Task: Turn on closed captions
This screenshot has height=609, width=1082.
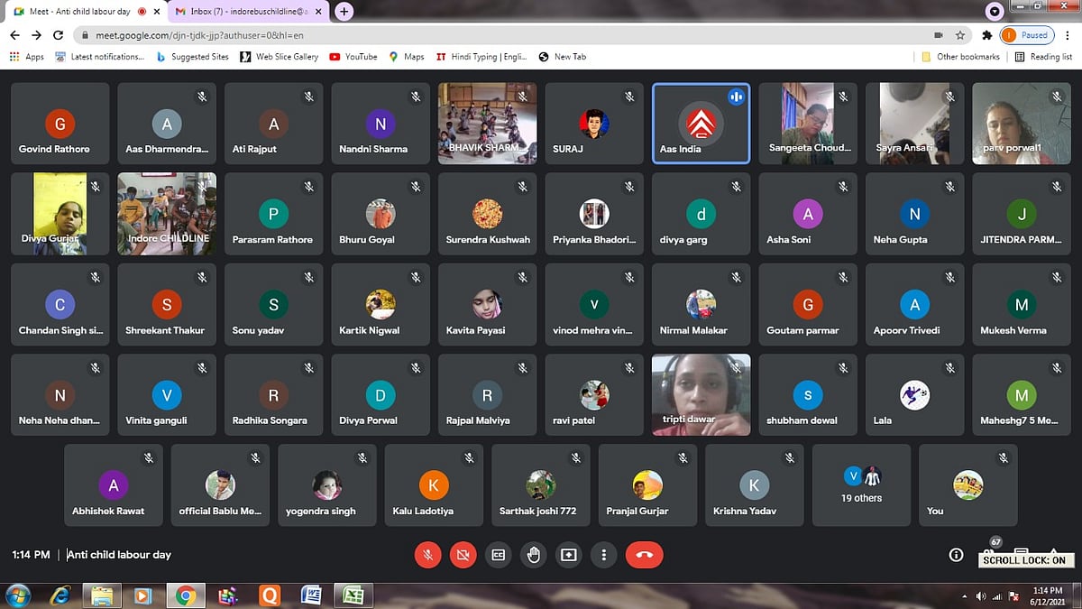Action: click(x=498, y=556)
